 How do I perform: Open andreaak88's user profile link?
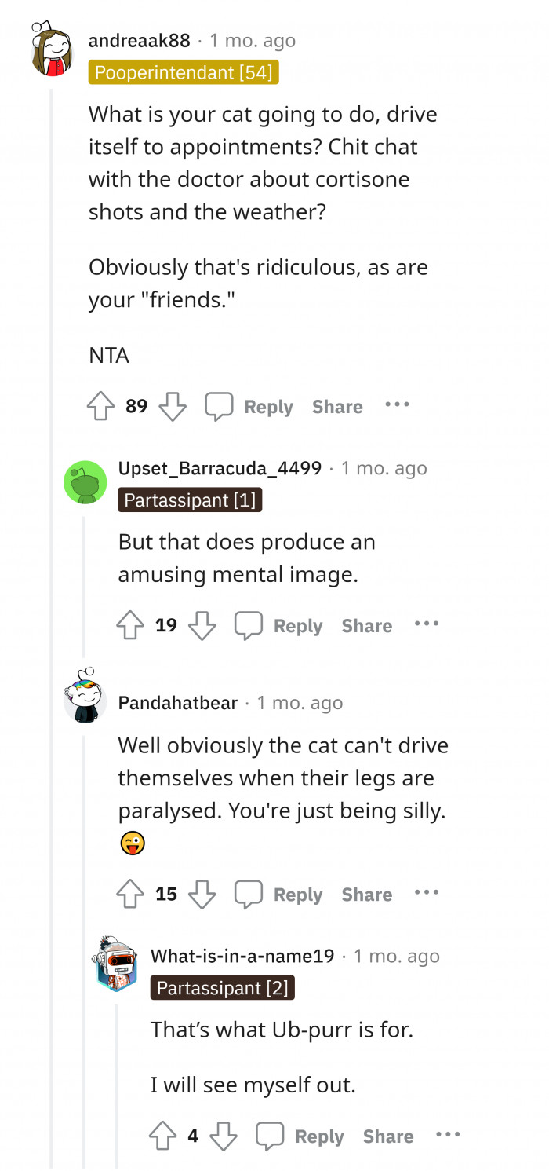point(140,41)
